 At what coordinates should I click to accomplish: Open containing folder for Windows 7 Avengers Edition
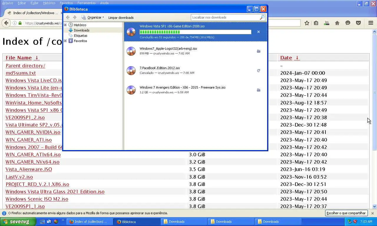tap(258, 90)
